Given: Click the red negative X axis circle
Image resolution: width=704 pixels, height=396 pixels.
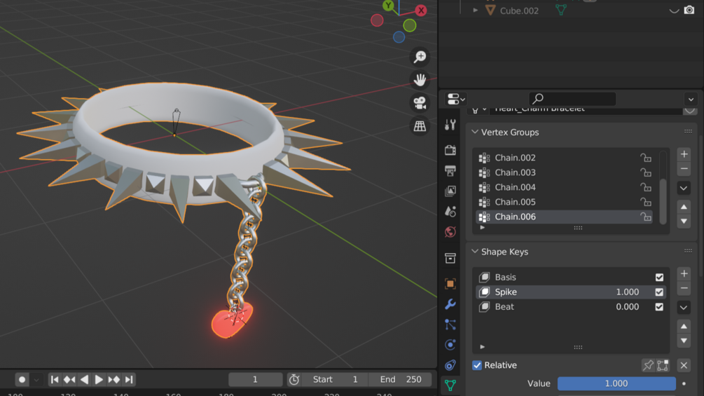Looking at the screenshot, I should coord(377,20).
